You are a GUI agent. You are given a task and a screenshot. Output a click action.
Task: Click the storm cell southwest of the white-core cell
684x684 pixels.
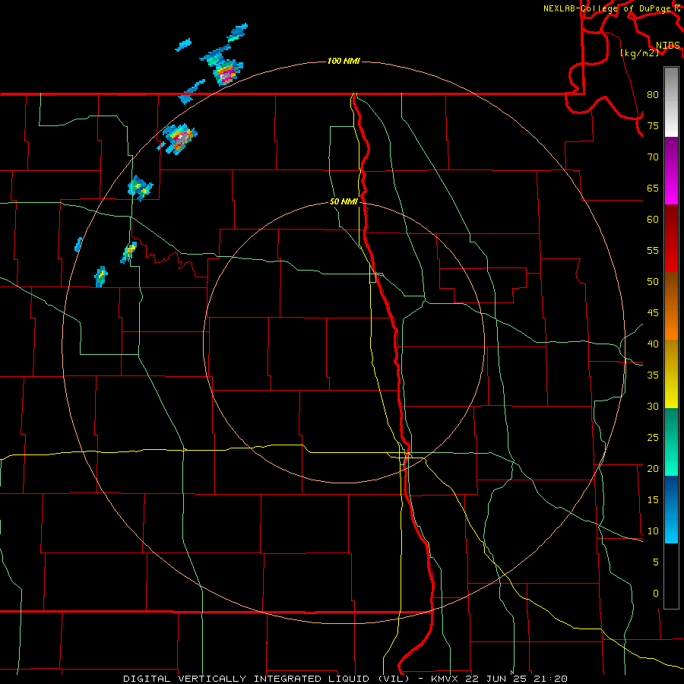tap(140, 188)
